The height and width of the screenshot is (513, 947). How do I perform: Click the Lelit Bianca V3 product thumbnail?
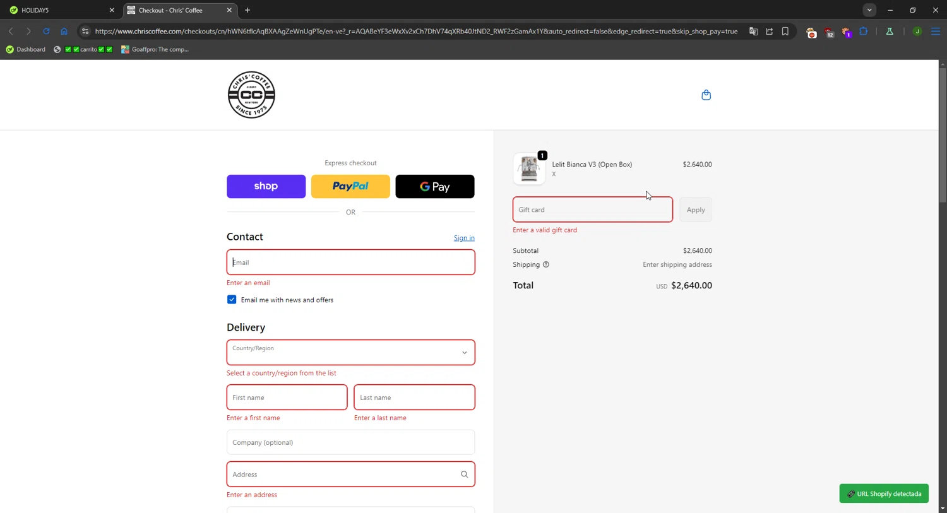529,168
